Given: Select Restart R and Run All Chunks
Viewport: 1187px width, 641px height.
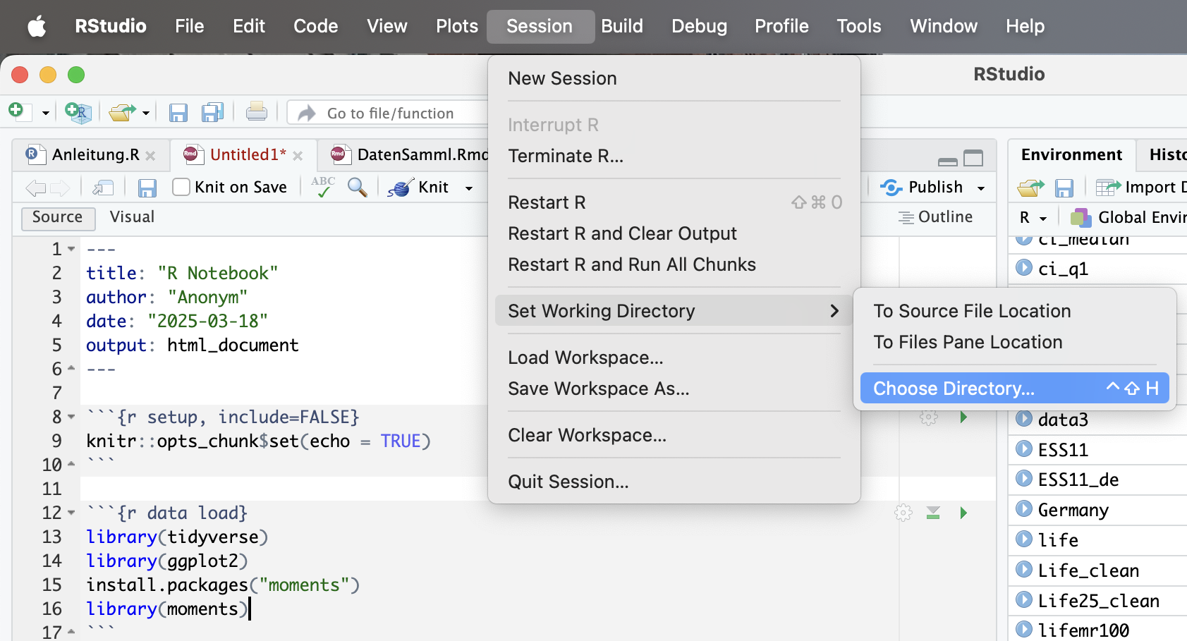Looking at the screenshot, I should [674, 264].
